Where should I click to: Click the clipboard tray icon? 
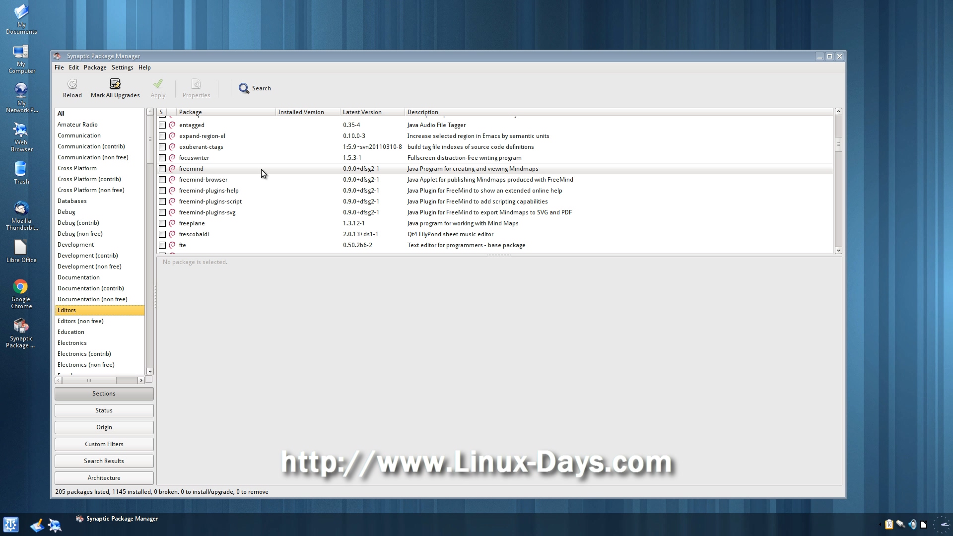coord(889,525)
